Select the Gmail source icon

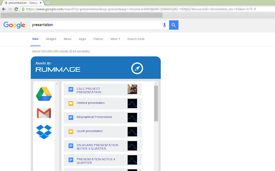click(44, 113)
